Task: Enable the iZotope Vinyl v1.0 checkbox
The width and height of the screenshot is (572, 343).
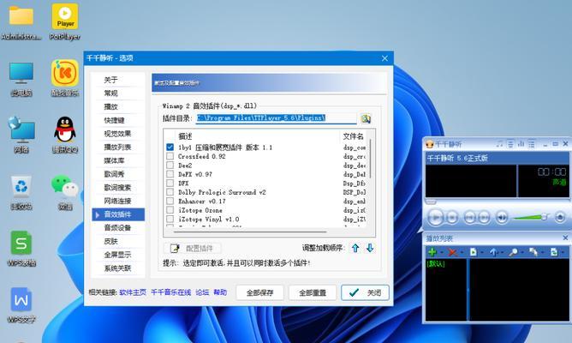Action: point(170,220)
